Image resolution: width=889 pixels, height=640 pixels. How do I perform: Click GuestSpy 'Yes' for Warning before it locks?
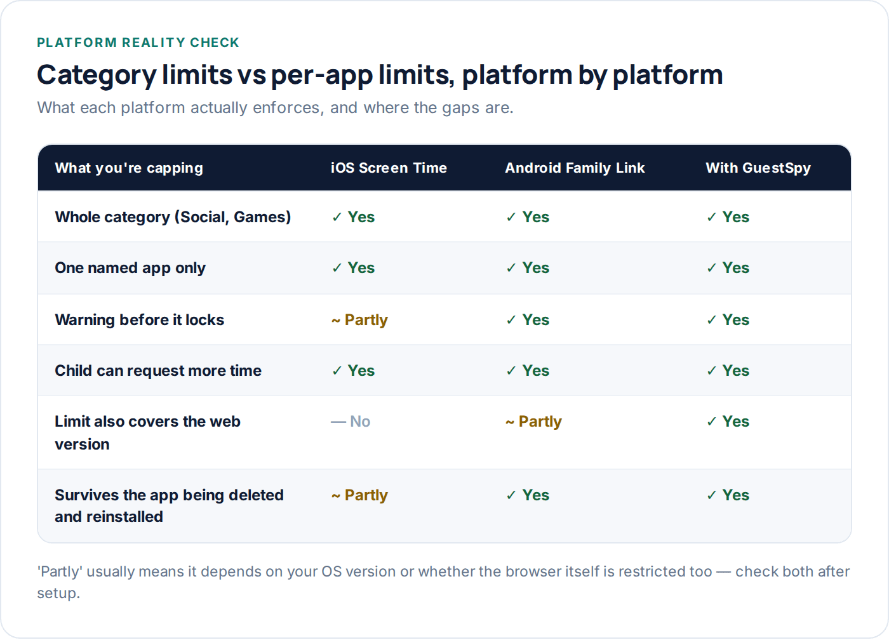(x=728, y=320)
